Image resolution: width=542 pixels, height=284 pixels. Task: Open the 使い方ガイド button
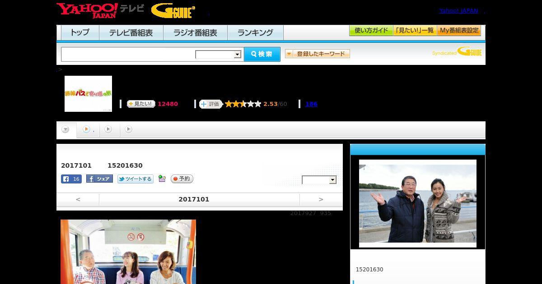(371, 31)
